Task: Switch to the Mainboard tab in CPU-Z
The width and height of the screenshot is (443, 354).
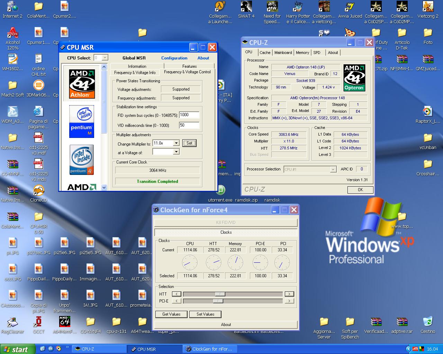Action: (283, 53)
